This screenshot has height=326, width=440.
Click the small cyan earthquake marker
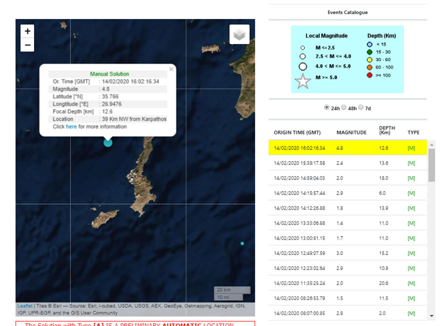[242, 243]
